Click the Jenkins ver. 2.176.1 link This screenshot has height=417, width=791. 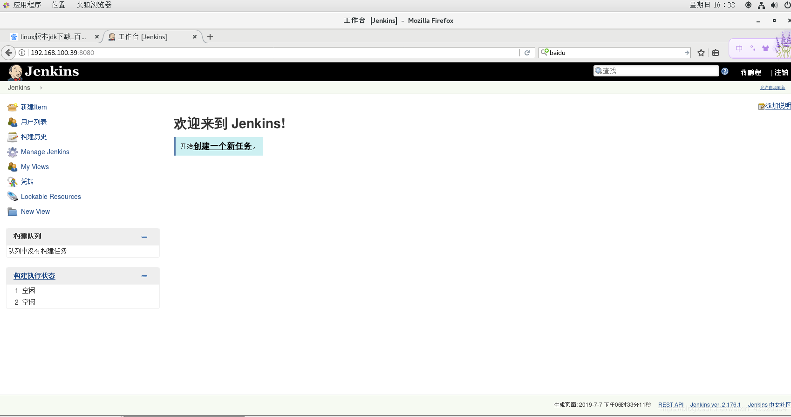716,405
